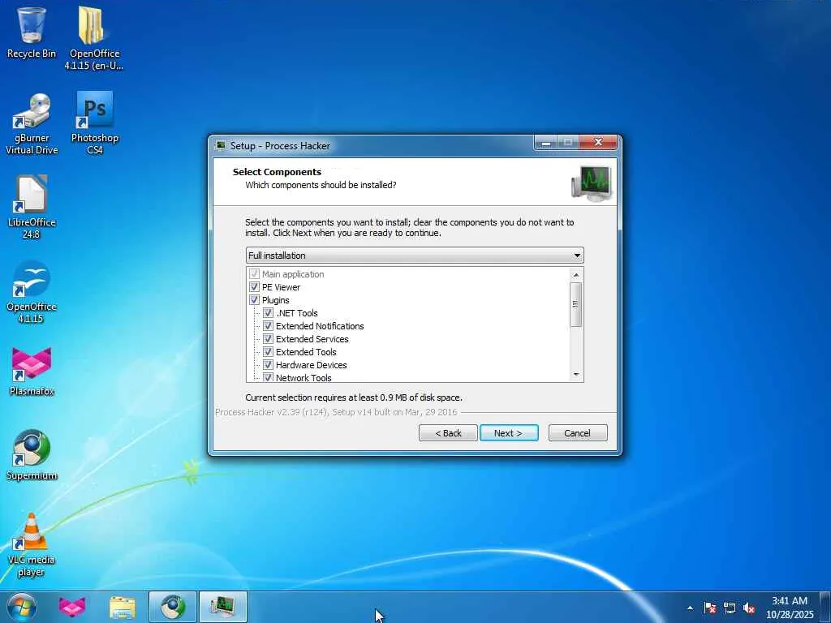
Task: Click the components list scroll down arrow
Action: point(576,375)
